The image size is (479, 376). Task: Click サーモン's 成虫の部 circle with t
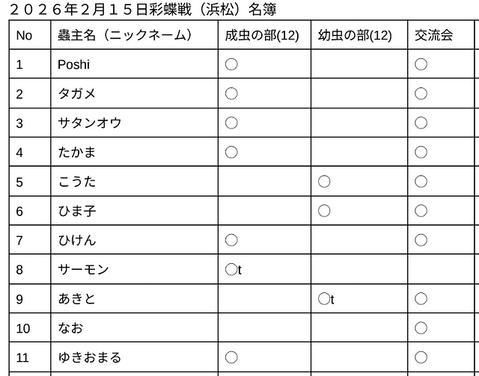[234, 270]
